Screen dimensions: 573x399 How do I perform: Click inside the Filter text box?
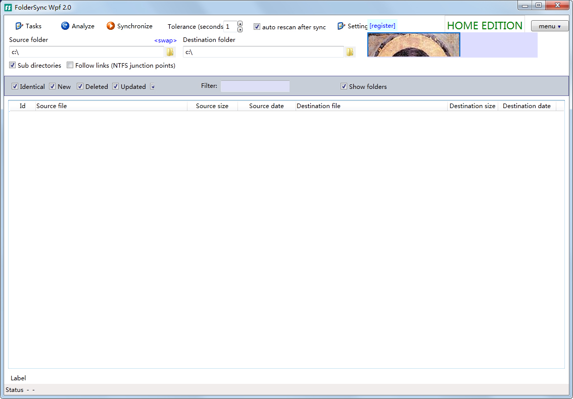click(255, 86)
